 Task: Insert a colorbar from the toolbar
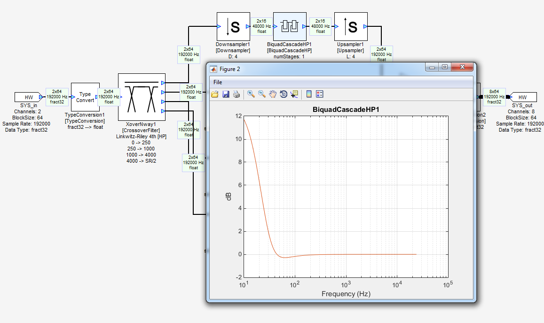point(309,94)
